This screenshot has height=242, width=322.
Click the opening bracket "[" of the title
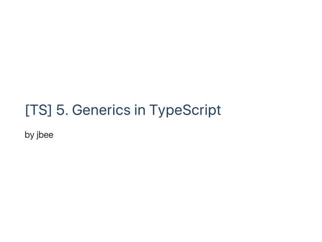tap(27, 110)
